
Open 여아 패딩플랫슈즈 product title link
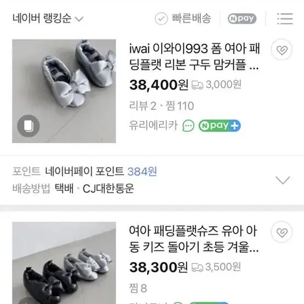194,239
